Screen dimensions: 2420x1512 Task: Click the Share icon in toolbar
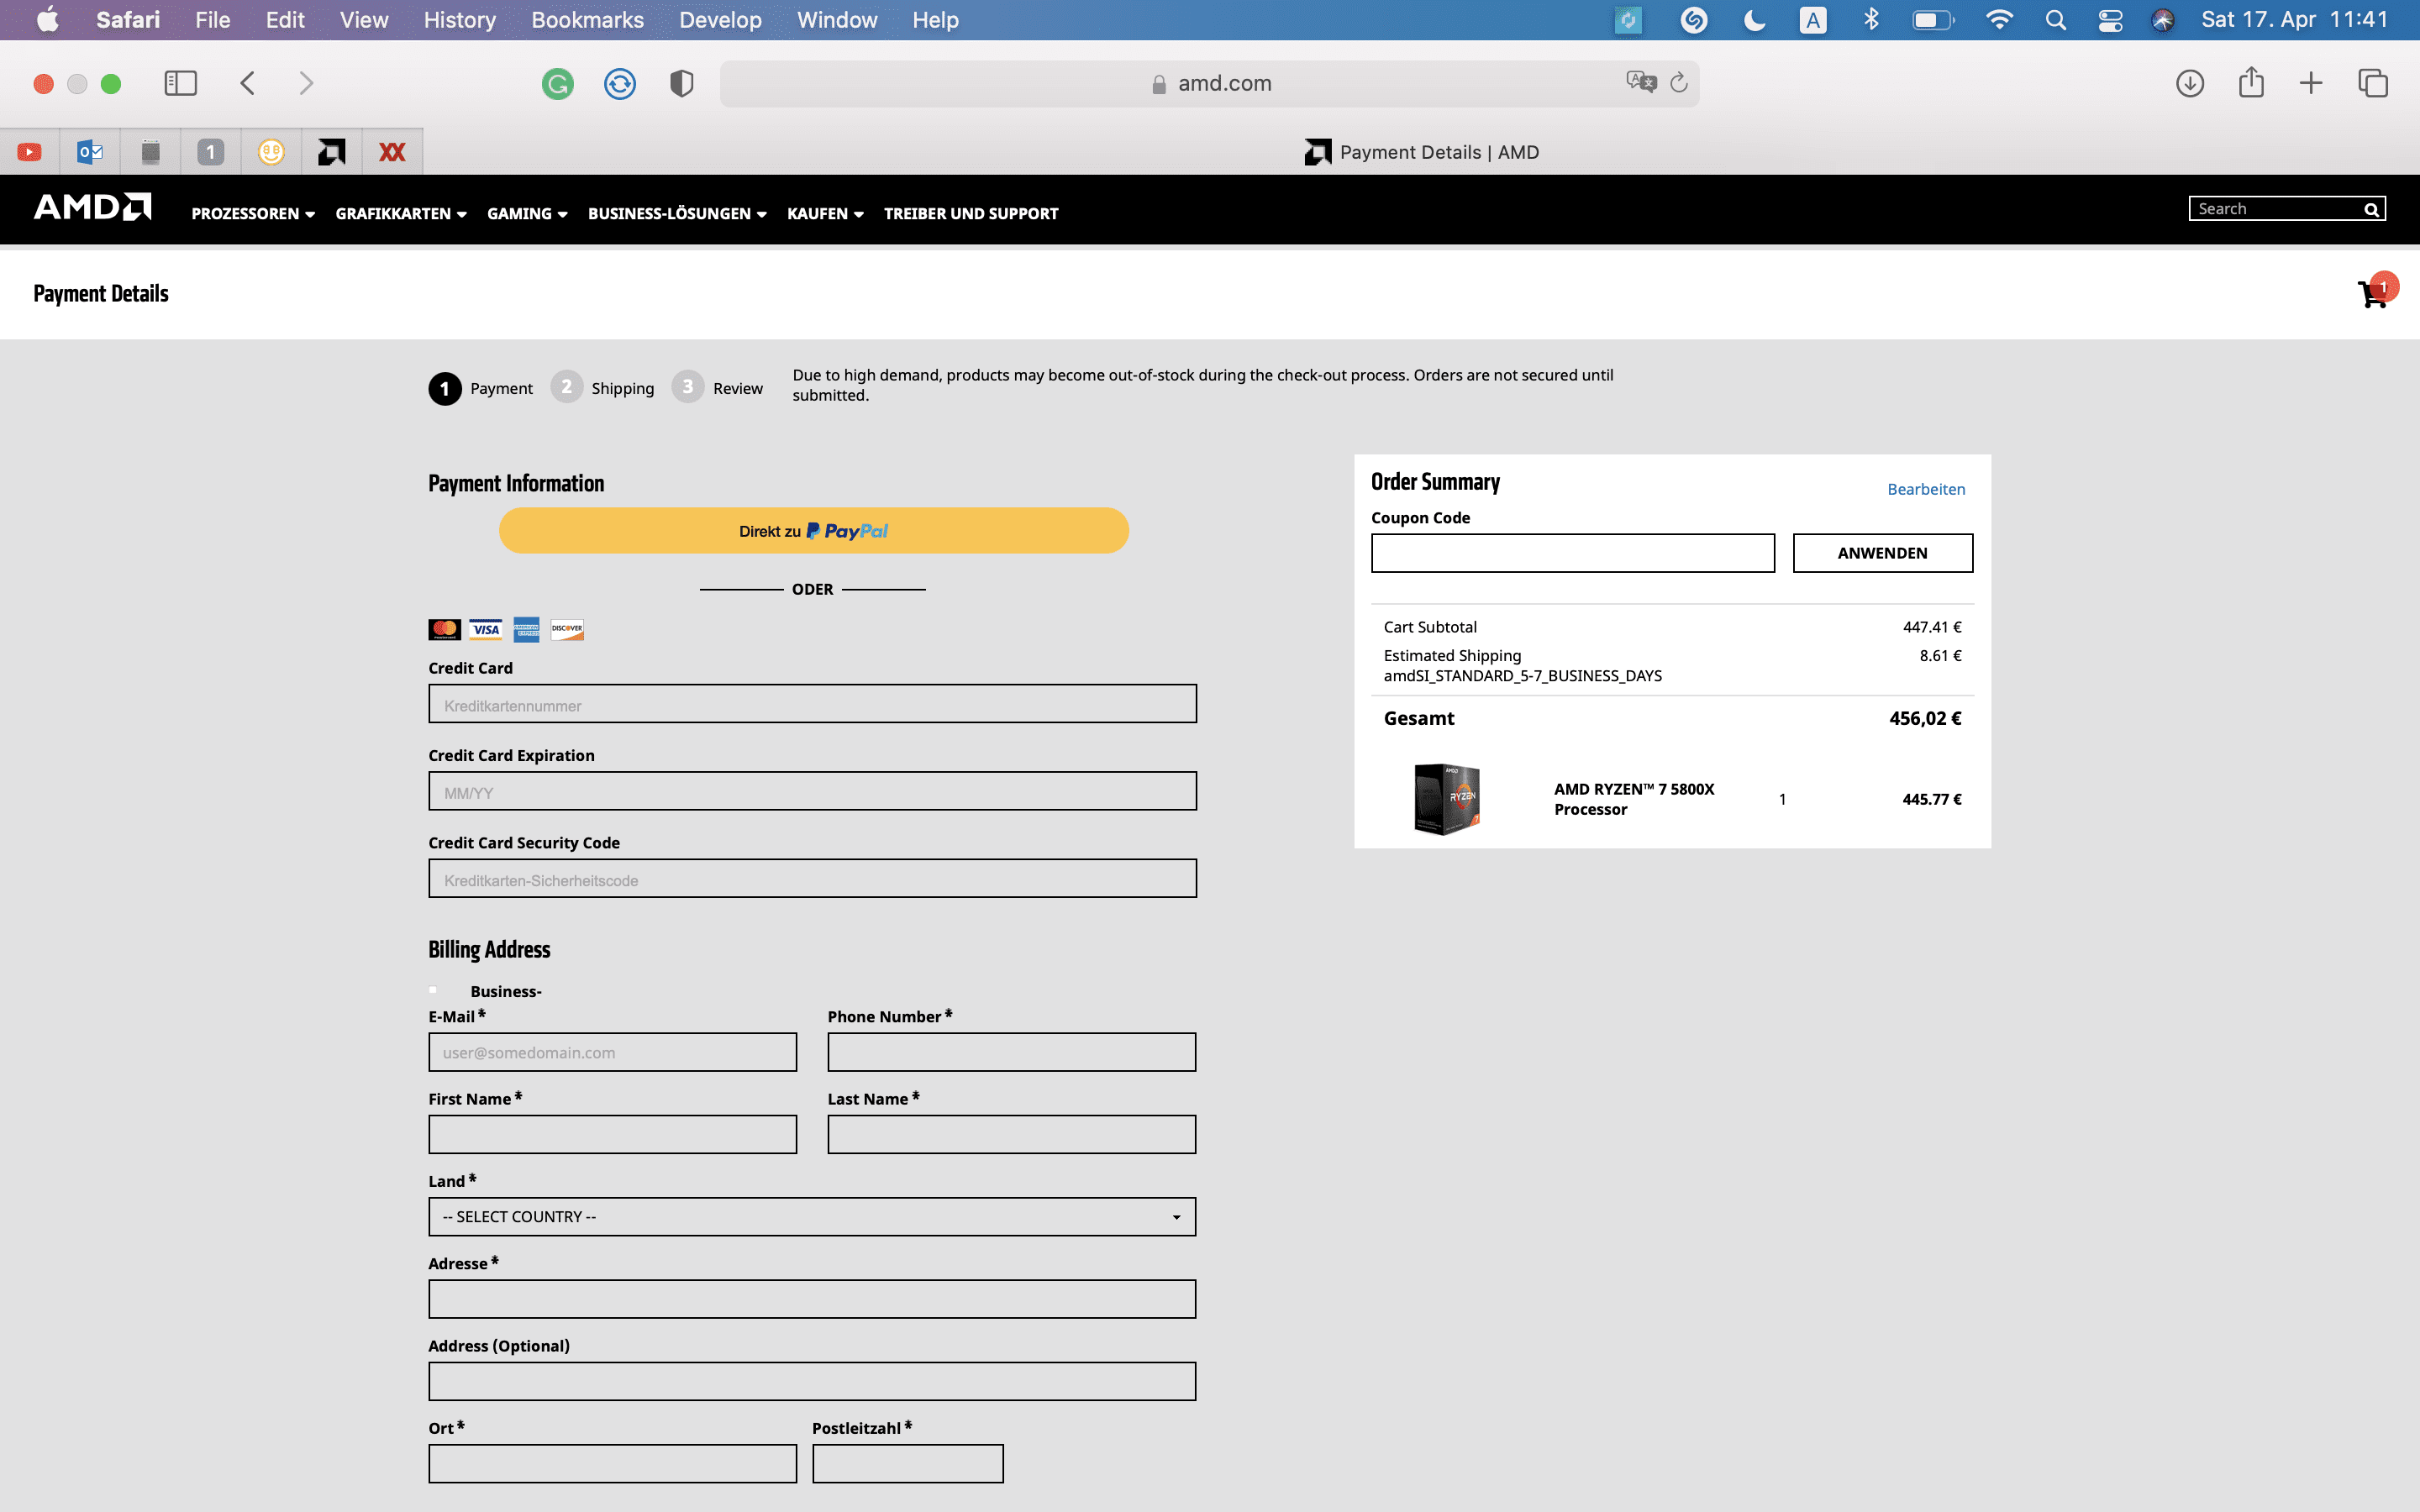(2251, 82)
